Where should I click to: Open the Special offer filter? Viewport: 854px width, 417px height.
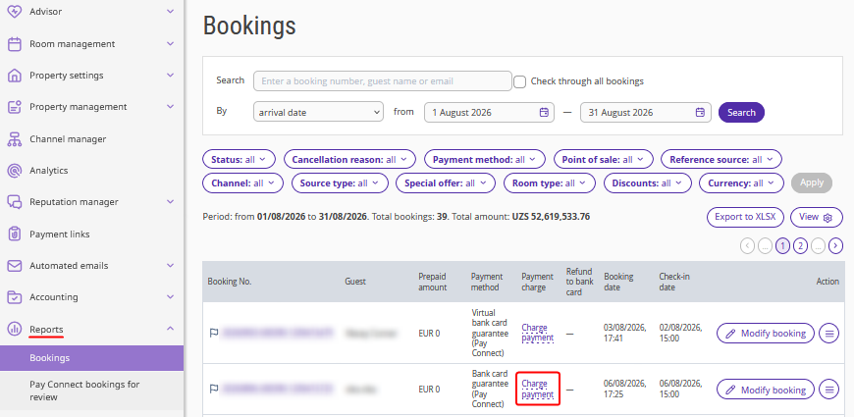(x=446, y=182)
